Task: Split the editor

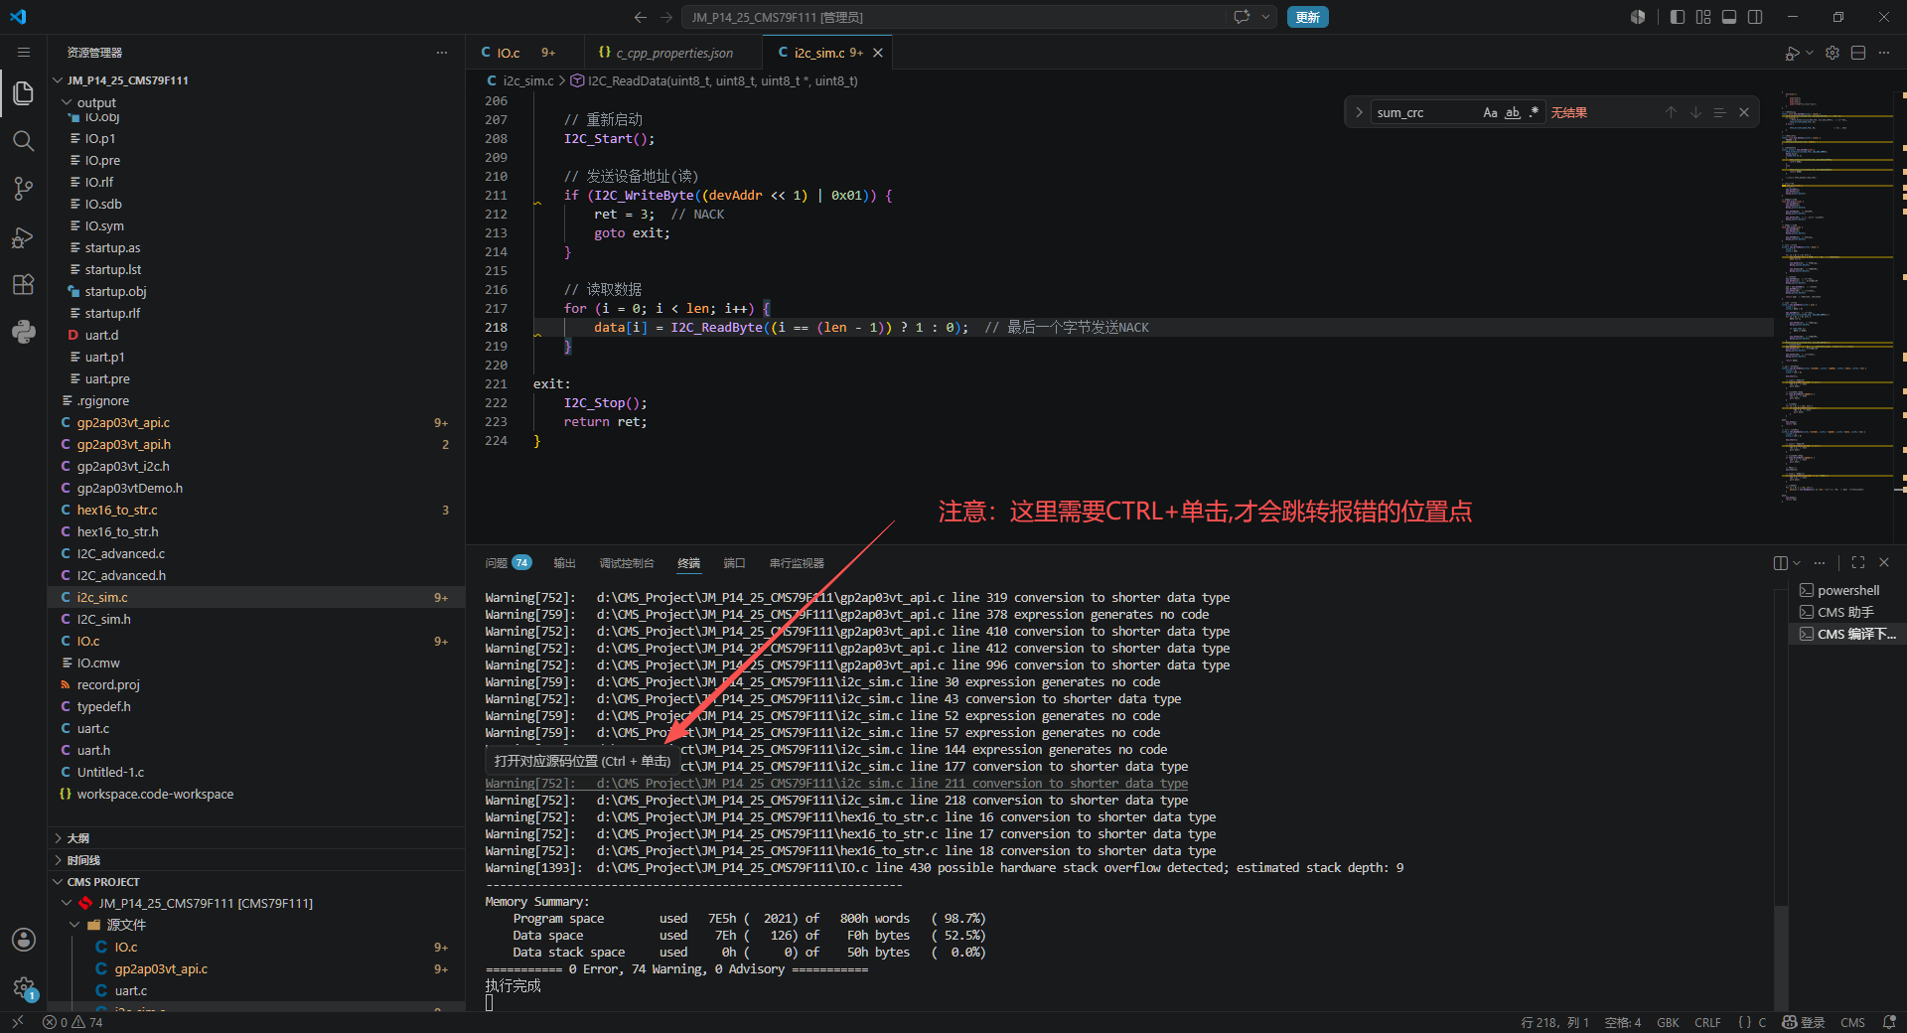Action: point(1858,53)
